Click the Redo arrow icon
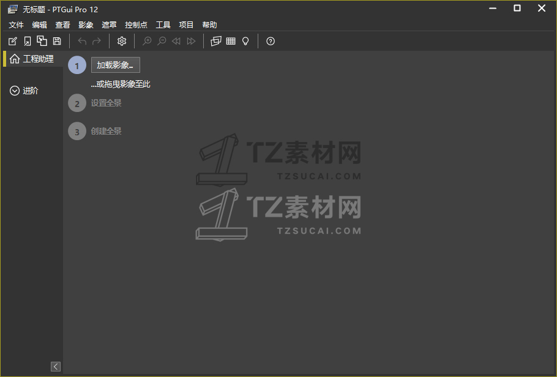 pyautogui.click(x=97, y=41)
